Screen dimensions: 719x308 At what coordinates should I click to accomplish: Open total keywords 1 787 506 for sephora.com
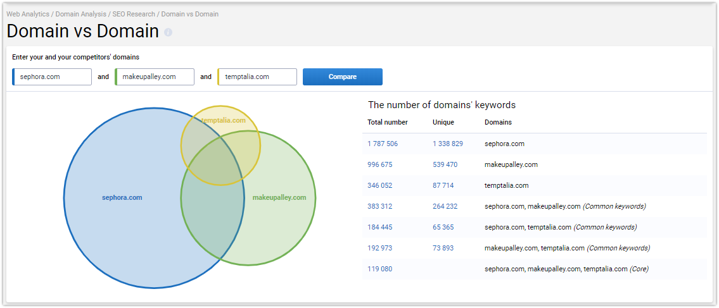[x=383, y=144]
